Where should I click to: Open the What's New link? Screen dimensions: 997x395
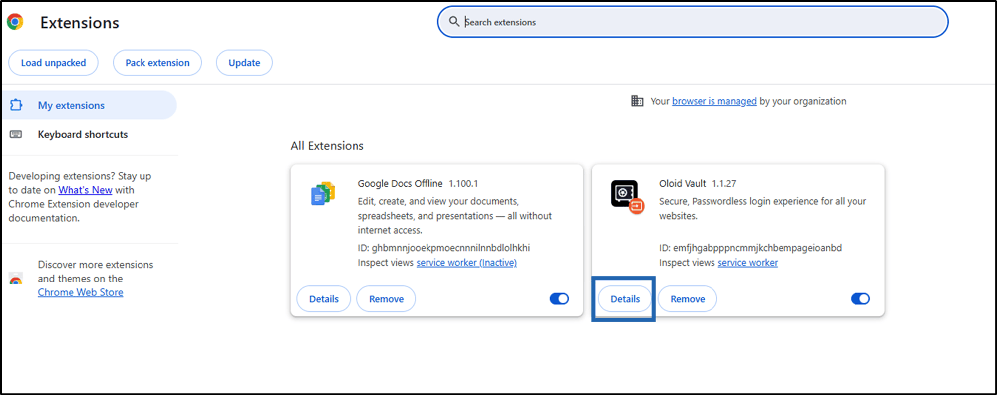[x=85, y=190]
